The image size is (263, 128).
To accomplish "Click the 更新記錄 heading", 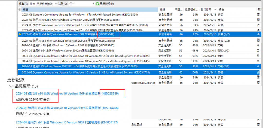I will coord(16,80).
